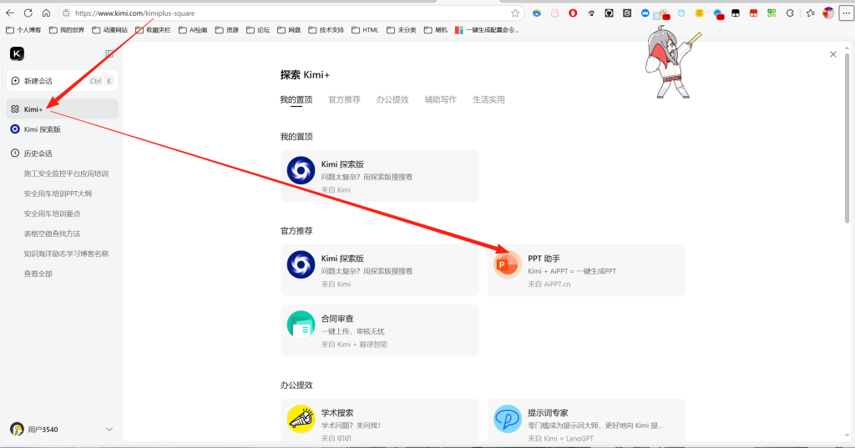Bookmark this page with the star icon
Viewport: 855px width, 448px height.
(515, 13)
